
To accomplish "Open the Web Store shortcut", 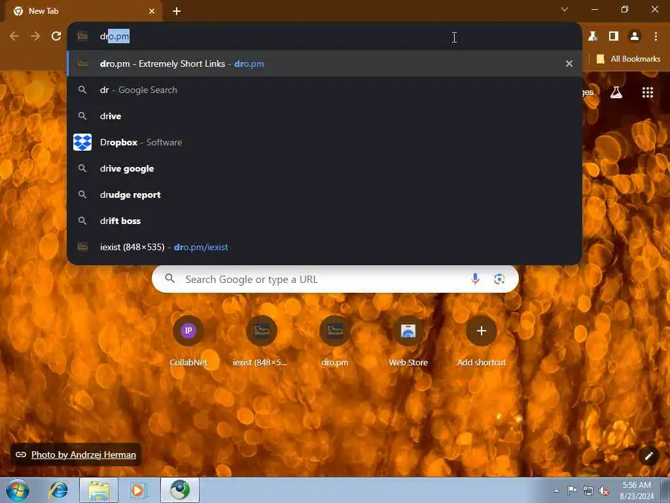I will pyautogui.click(x=408, y=341).
